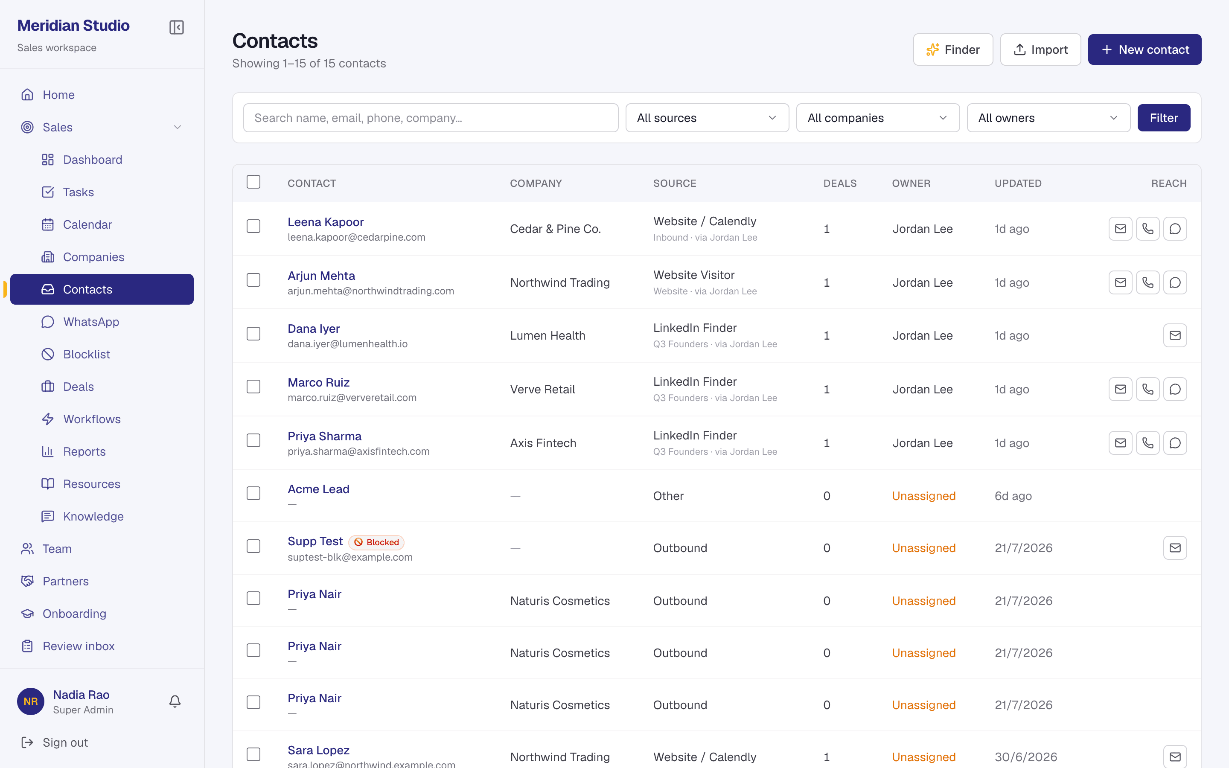This screenshot has height=768, width=1229.
Task: Open Arjun Mehta contact link
Action: tap(321, 276)
